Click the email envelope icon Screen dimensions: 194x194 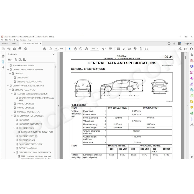click(x=186, y=49)
